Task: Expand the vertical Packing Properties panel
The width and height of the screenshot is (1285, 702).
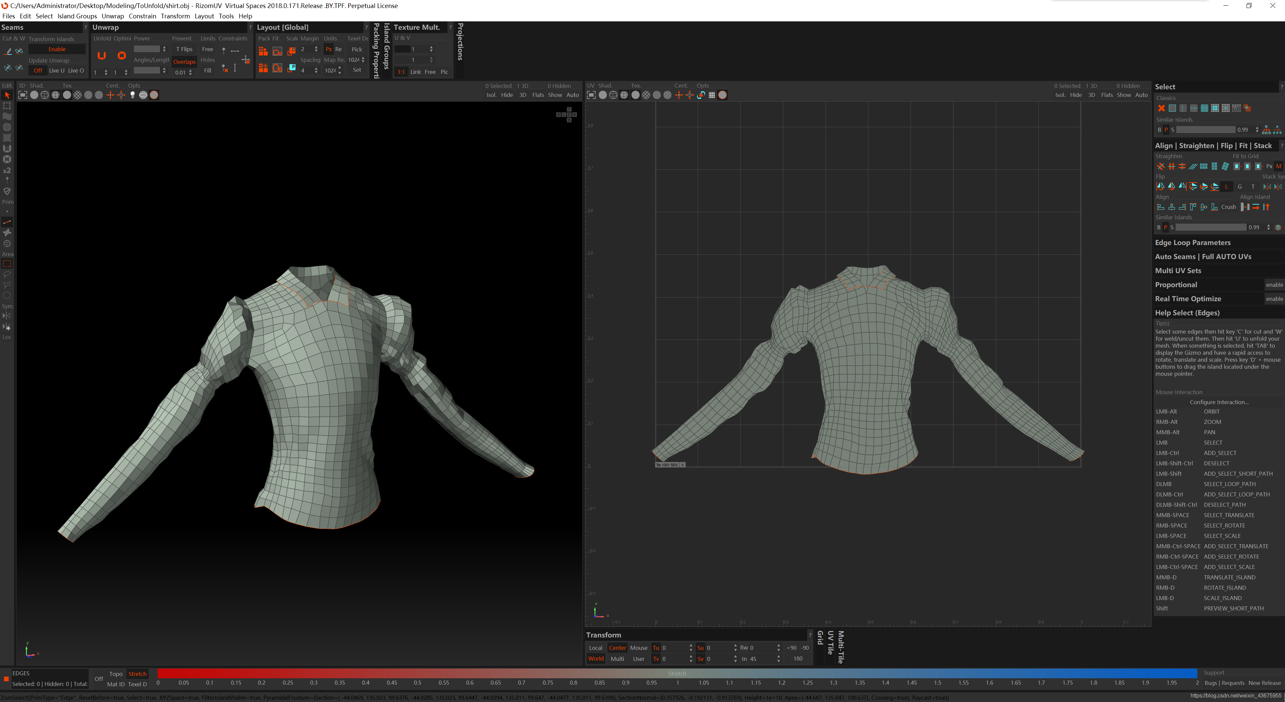Action: (x=376, y=50)
